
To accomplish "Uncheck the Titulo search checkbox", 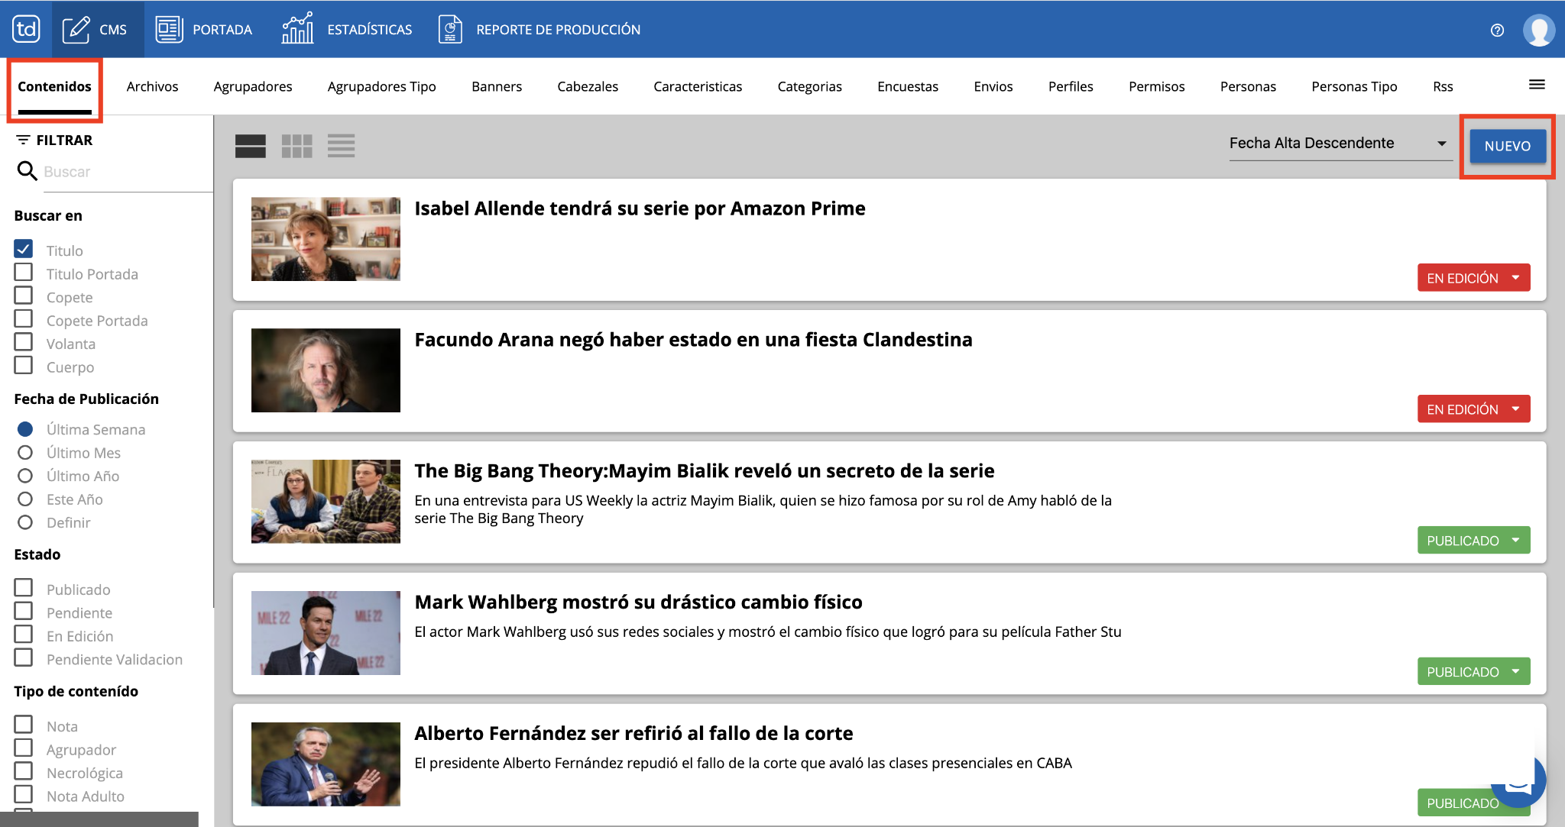I will [x=24, y=249].
